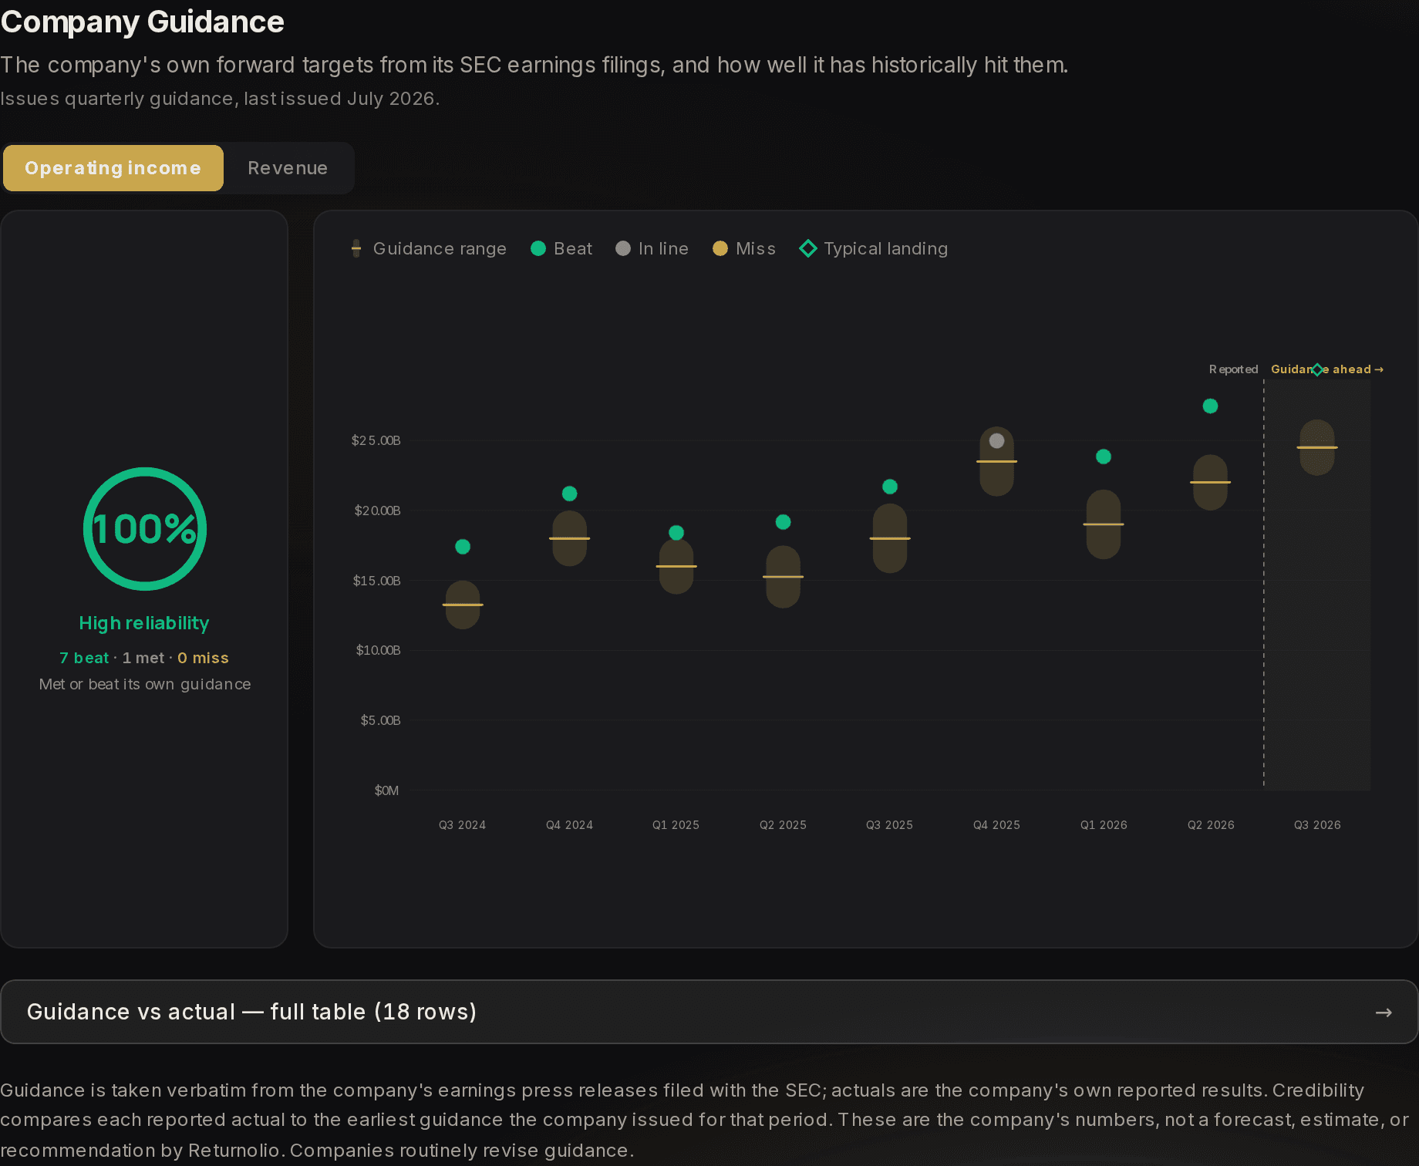Viewport: 1419px width, 1166px height.
Task: Switch to the Operating income tab
Action: coord(113,168)
